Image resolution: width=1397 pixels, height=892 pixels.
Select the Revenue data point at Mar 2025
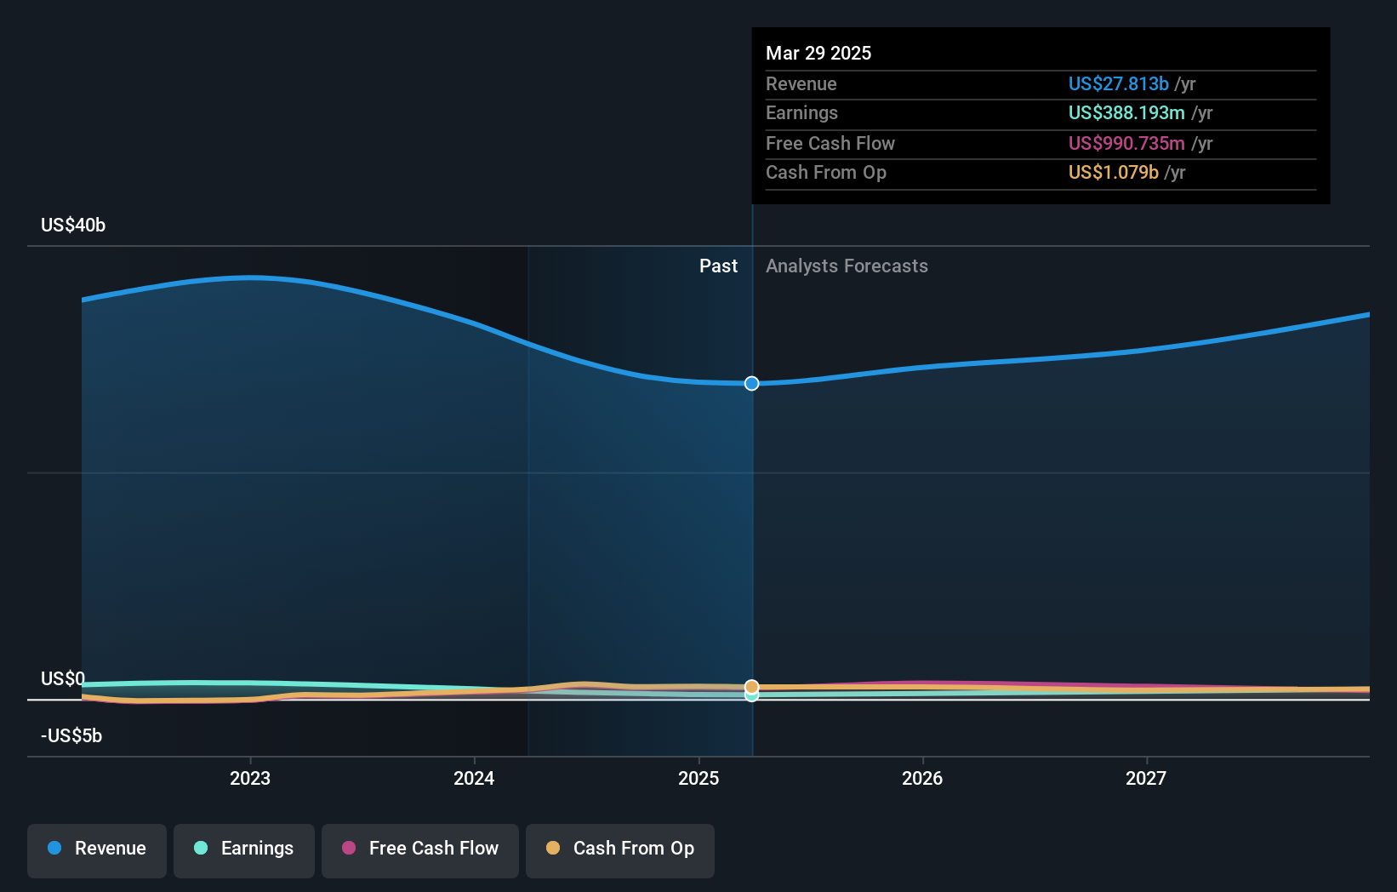point(752,384)
